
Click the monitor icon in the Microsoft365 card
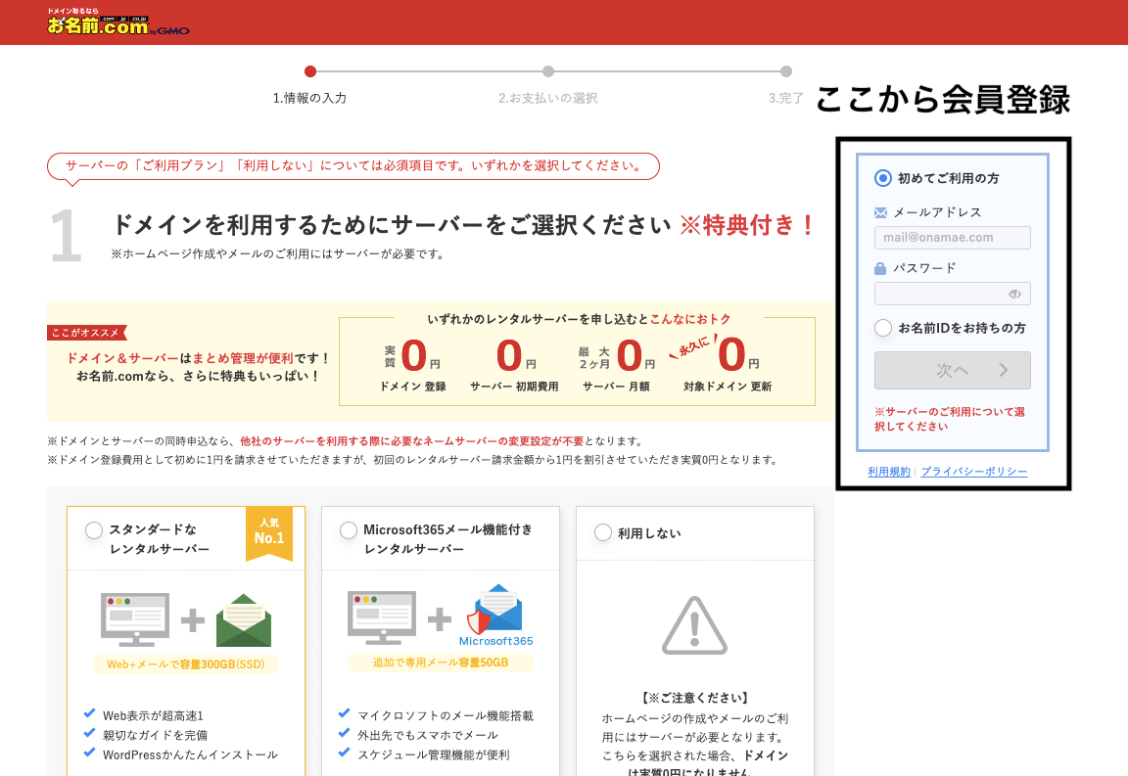pyautogui.click(x=382, y=617)
